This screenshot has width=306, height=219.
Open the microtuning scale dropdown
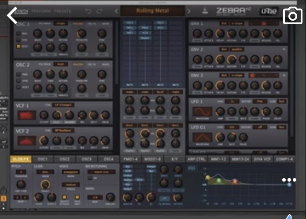(x=101, y=172)
